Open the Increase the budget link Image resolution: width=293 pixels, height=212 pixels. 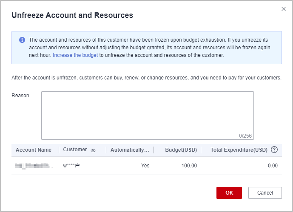pyautogui.click(x=75, y=55)
